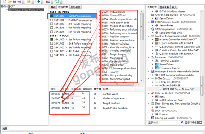Click the green refresh arrows toolbar icon
205x134 pixels.
pos(57,1)
